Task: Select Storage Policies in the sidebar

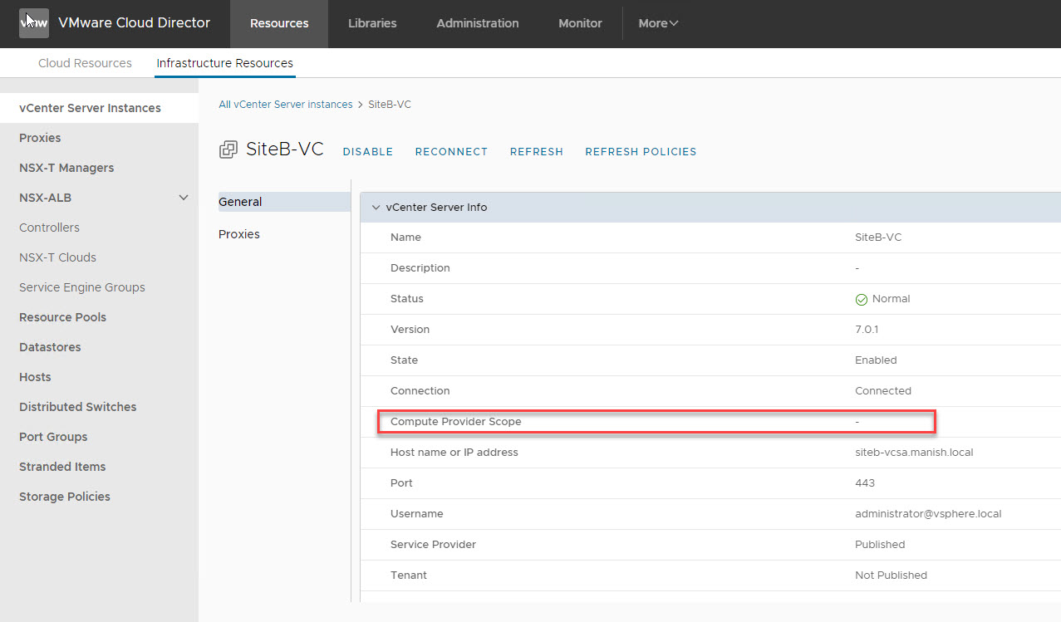Action: (x=64, y=496)
